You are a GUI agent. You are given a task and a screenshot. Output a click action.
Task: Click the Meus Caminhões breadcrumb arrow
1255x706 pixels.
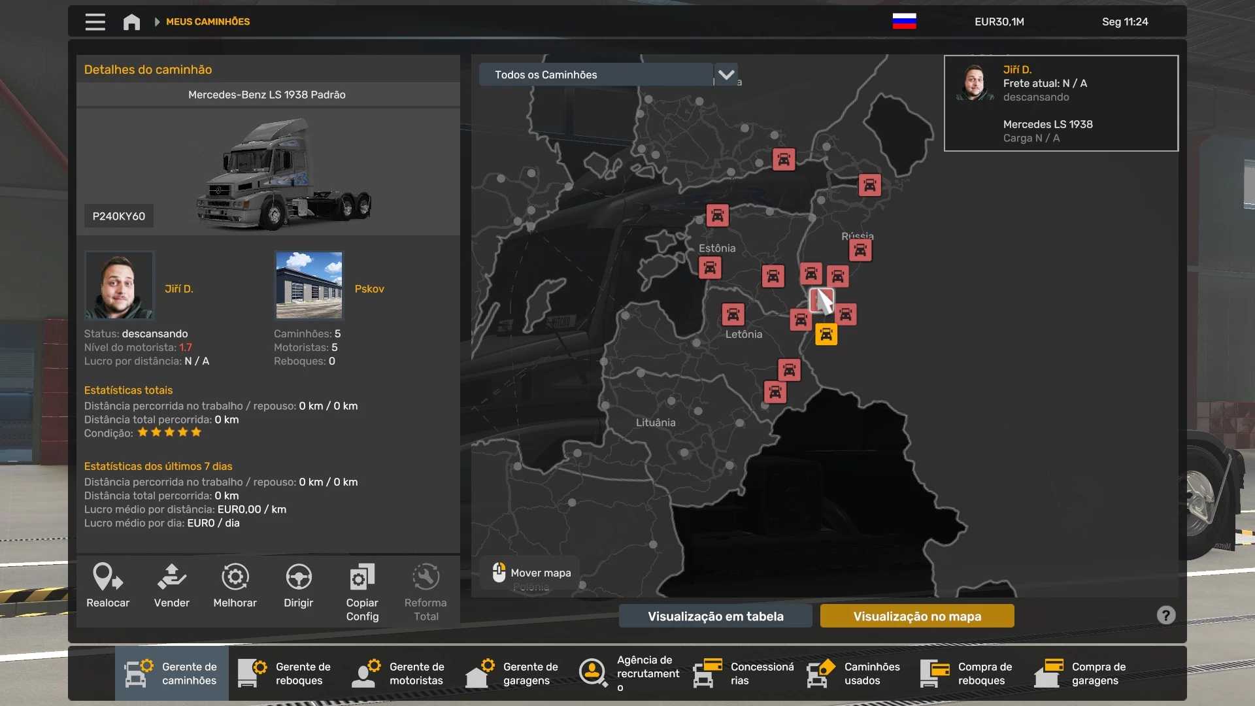(157, 22)
